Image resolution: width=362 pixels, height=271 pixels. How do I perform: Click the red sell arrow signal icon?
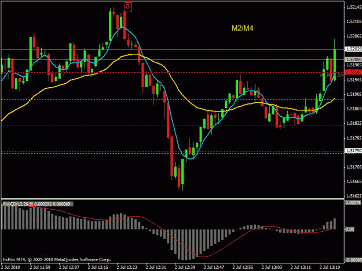pos(128,7)
